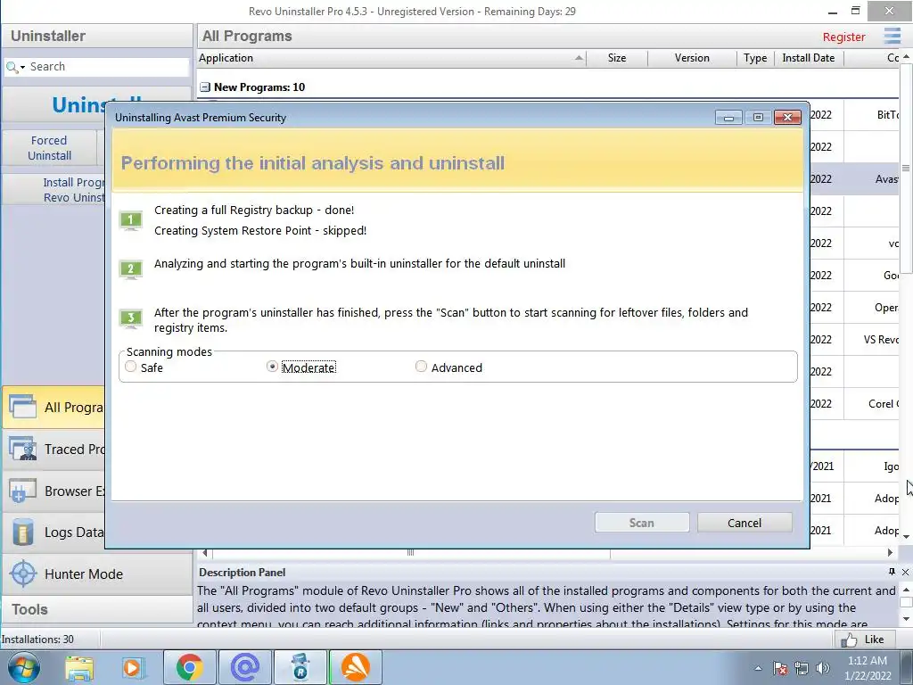This screenshot has width=913, height=685.
Task: Click the Installations: 30 status text
Action: [37, 640]
